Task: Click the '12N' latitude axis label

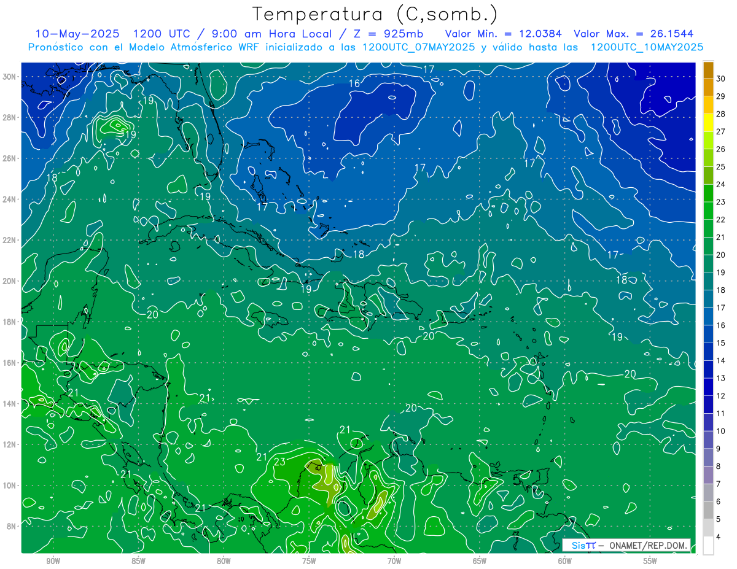Action: 9,444
